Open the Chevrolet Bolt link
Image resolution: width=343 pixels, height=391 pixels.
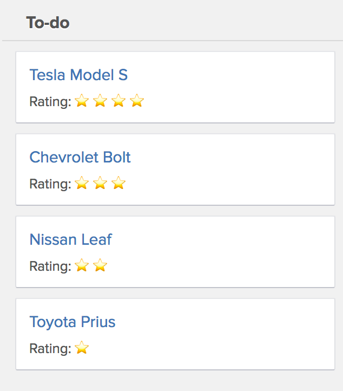pos(80,157)
